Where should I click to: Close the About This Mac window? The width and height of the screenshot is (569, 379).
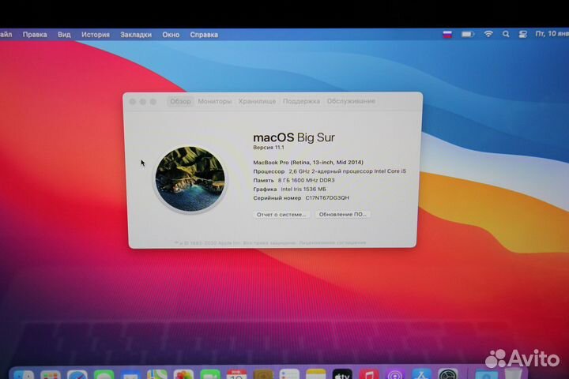133,102
